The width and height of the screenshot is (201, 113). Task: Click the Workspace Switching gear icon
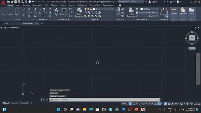(181, 104)
